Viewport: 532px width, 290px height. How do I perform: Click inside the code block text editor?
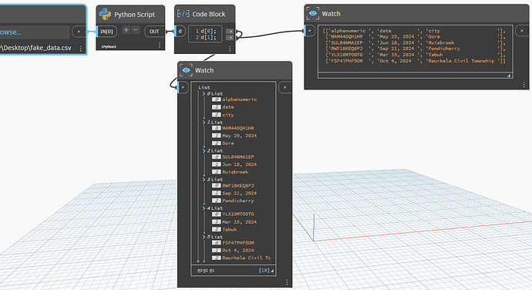click(x=205, y=34)
